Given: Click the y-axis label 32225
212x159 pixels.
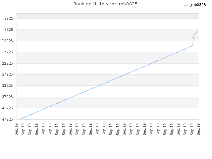Looking at the screenshot, I should (x=8, y=85).
